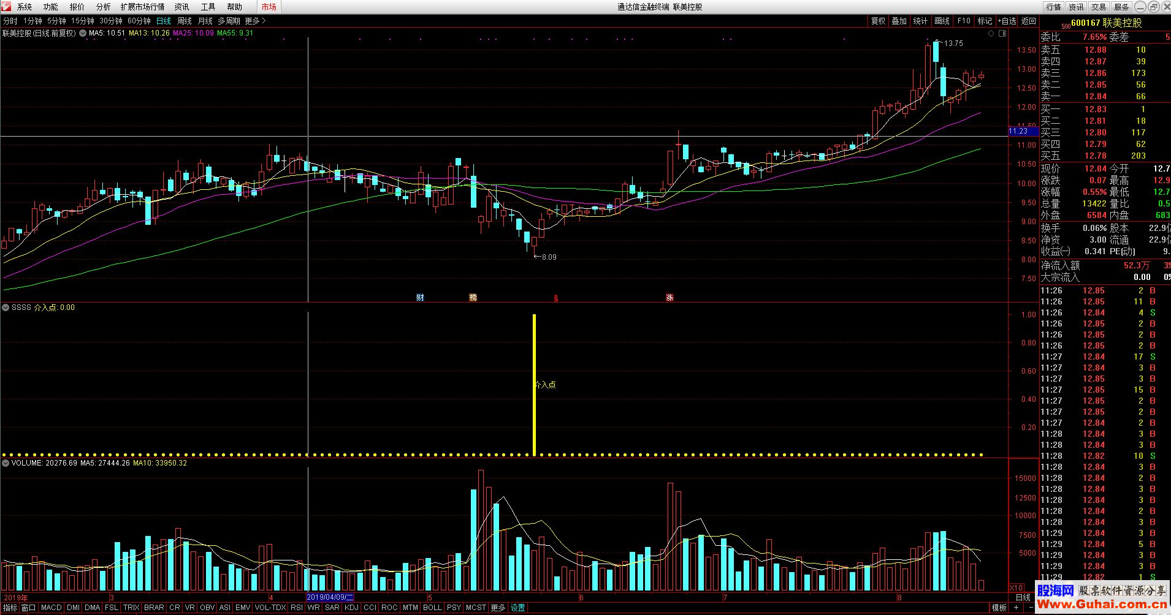Click the X10 volume scale indicator
Image resolution: width=1171 pixels, height=615 pixels.
click(1016, 588)
